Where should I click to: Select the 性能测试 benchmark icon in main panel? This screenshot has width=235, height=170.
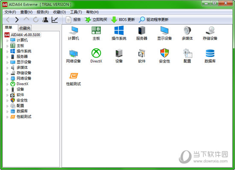pyautogui.click(x=73, y=76)
